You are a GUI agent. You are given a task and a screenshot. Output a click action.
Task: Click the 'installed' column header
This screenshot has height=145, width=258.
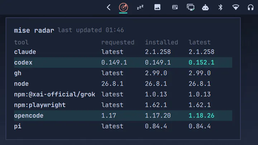[161, 42]
